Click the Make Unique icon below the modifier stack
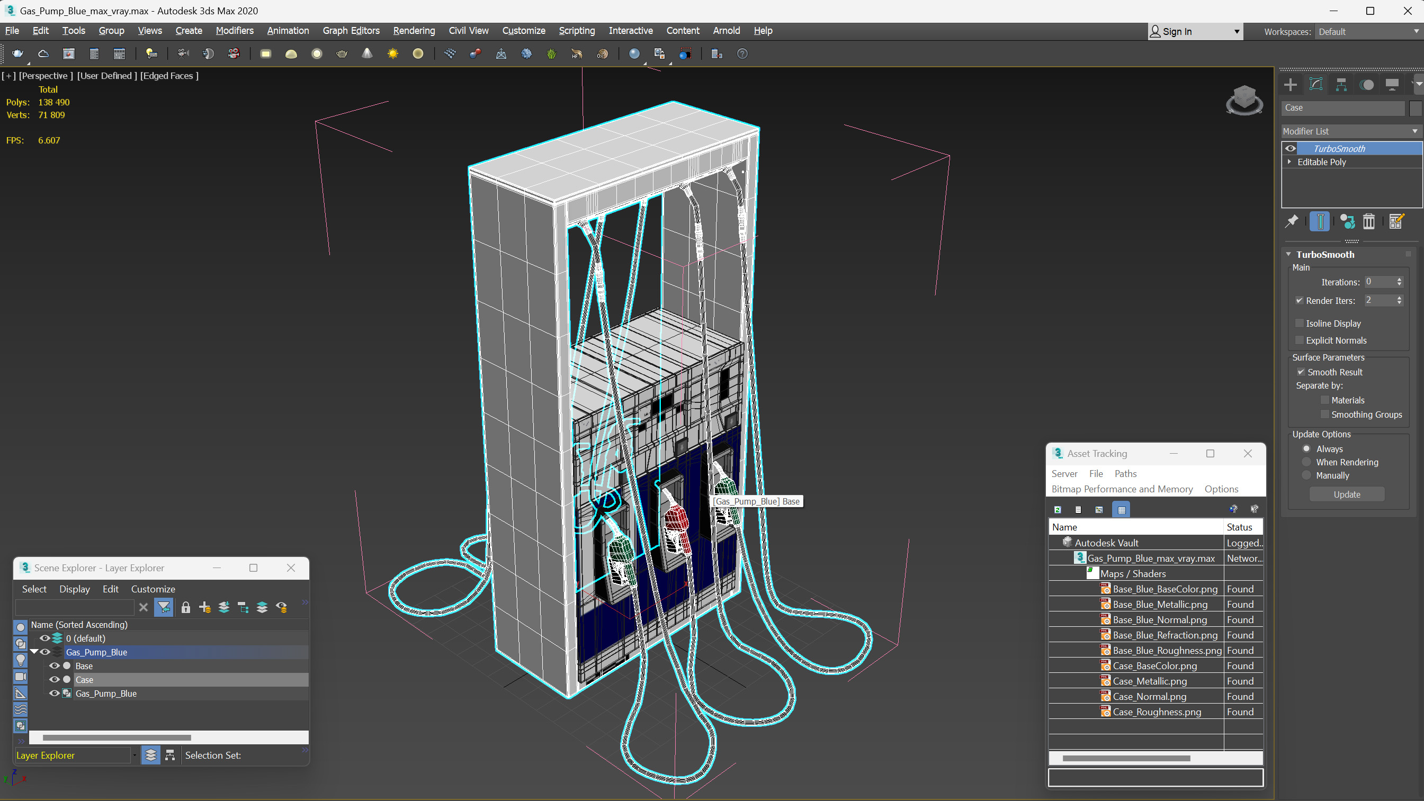Image resolution: width=1424 pixels, height=801 pixels. click(1347, 222)
